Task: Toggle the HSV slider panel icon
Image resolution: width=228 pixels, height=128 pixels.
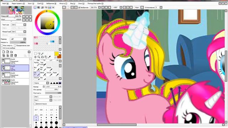Action: pos(42,7)
